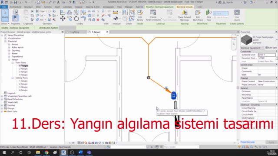This screenshot has width=278, height=156.
Task: Expand the Lighting tree node
Action: pyautogui.click(x=9, y=51)
